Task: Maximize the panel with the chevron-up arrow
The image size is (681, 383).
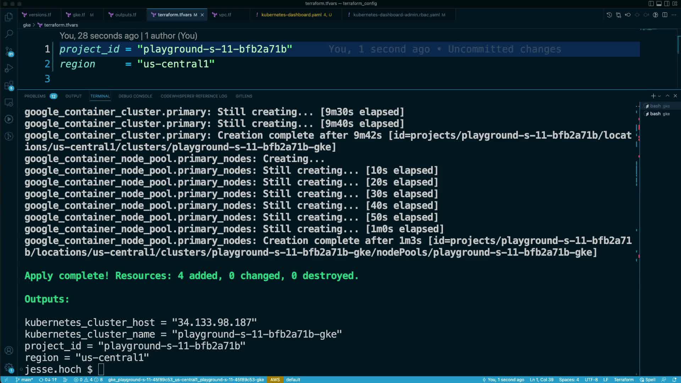Action: (667, 96)
